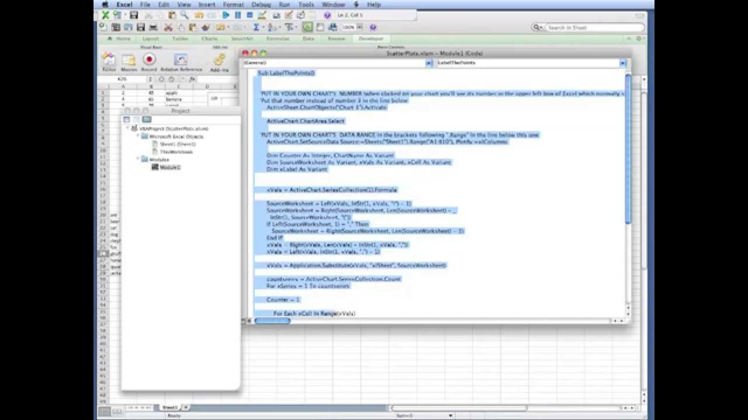Open the Help menu
The width and height of the screenshot is (748, 420).
coord(374,5)
